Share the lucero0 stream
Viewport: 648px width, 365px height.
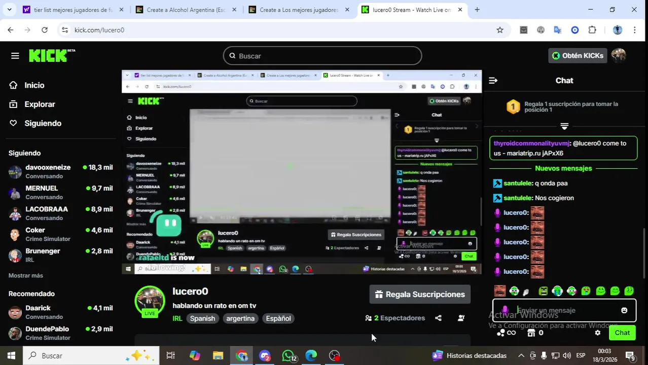click(438, 318)
